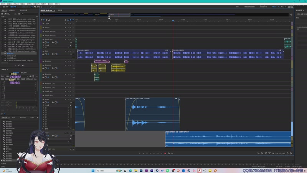
Task: Open Premiere Pro from the Windows taskbar
Action: pyautogui.click(x=146, y=171)
